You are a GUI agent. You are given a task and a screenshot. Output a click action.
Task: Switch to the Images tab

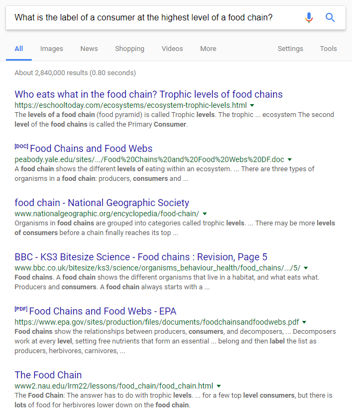[52, 49]
